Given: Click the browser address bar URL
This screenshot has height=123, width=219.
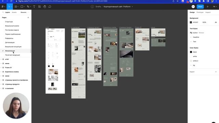Looking at the screenshot, I should (63, 1).
